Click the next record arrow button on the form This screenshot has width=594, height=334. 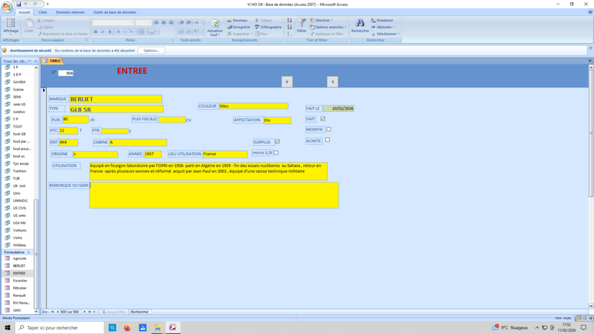click(287, 82)
